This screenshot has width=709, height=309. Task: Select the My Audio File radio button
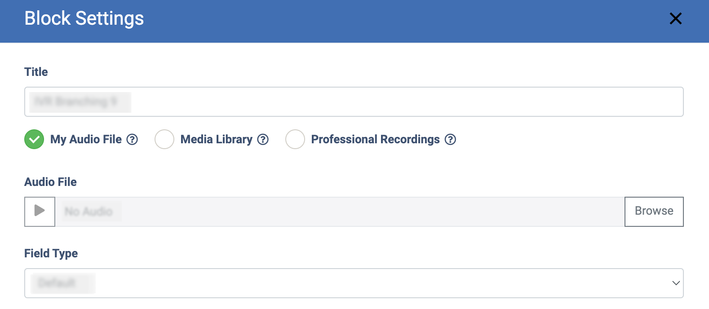coord(34,139)
